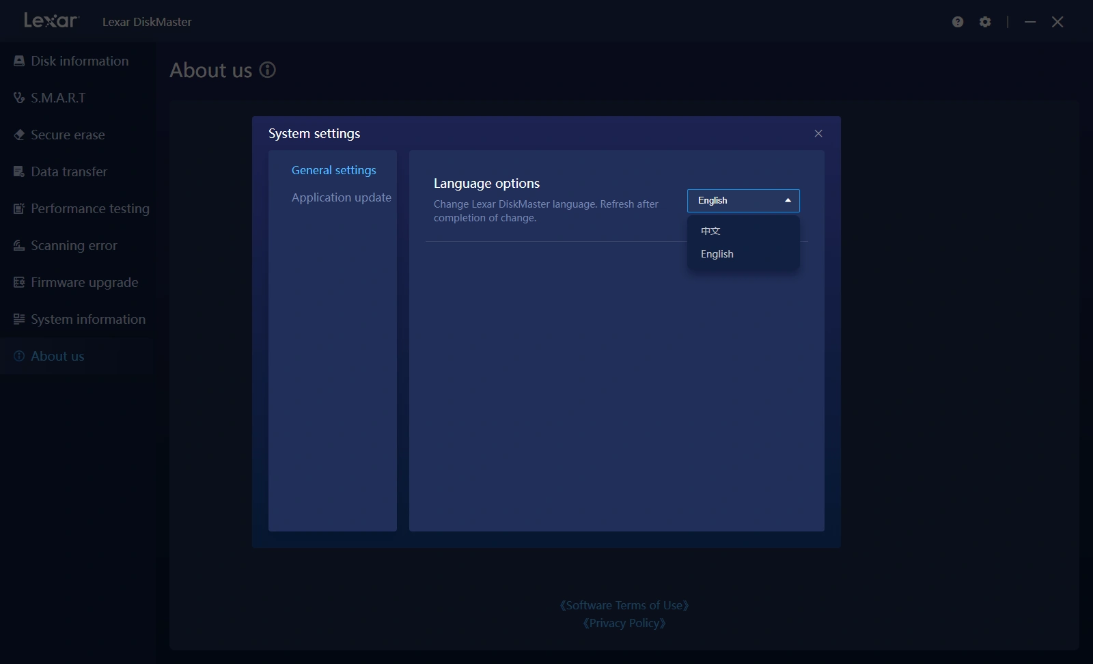The width and height of the screenshot is (1093, 664).
Task: Open the Privacy Policy link
Action: [624, 623]
